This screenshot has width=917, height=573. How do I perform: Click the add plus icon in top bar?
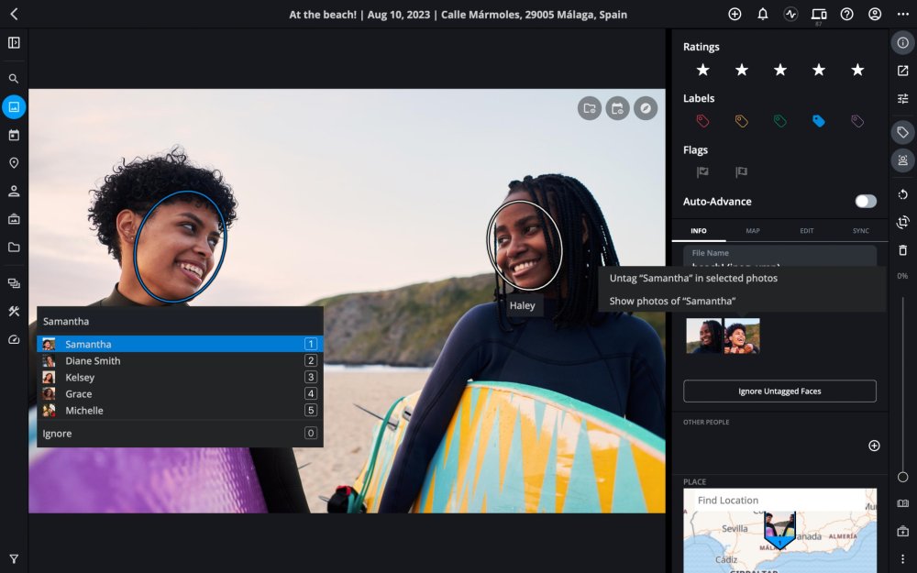click(x=735, y=14)
